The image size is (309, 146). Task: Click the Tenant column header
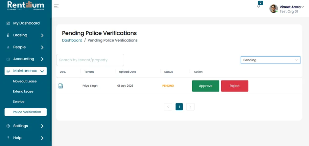coord(89,72)
